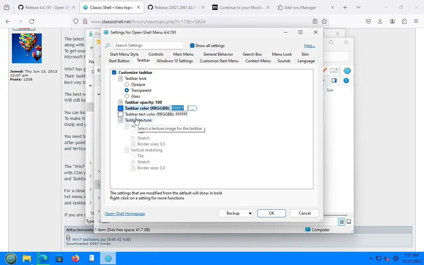The height and width of the screenshot is (265, 424).
Task: Open the document-icon app on the taskbar
Action: point(92,258)
